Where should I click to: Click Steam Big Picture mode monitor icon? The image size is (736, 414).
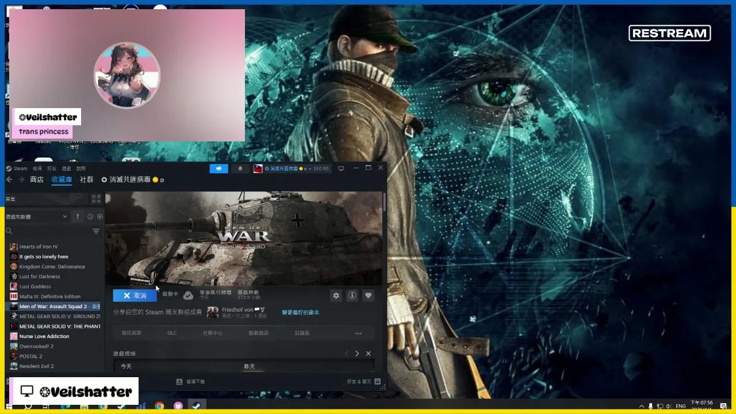click(341, 168)
